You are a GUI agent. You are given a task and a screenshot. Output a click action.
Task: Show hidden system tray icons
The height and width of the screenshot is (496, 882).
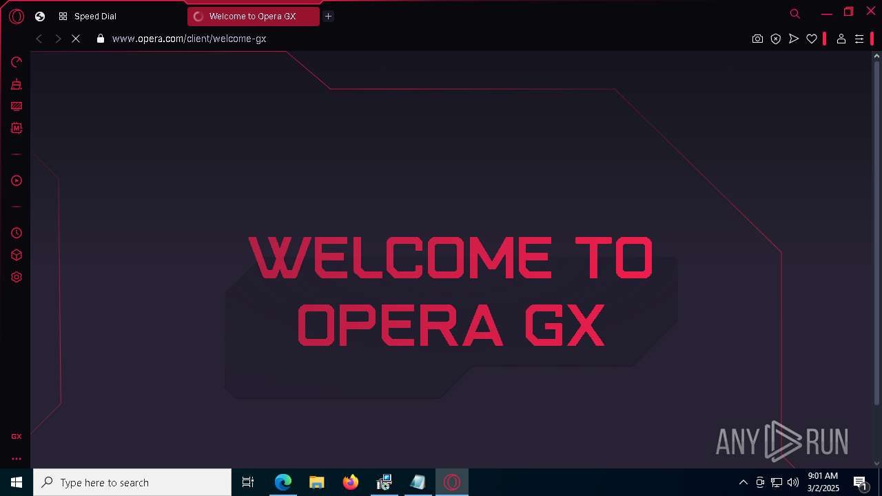743,482
